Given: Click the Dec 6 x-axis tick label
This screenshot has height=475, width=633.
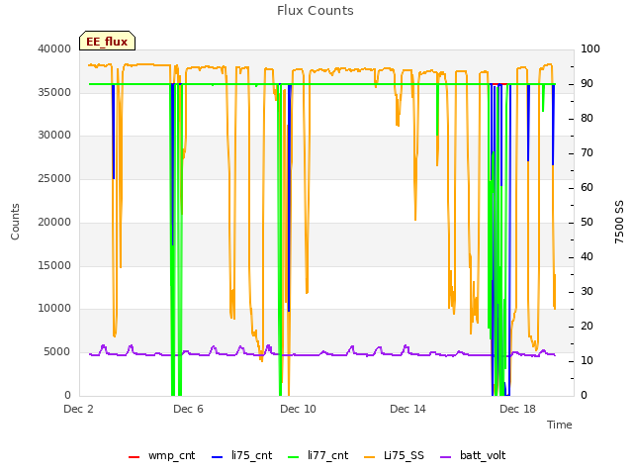Looking at the screenshot, I should [x=188, y=409].
